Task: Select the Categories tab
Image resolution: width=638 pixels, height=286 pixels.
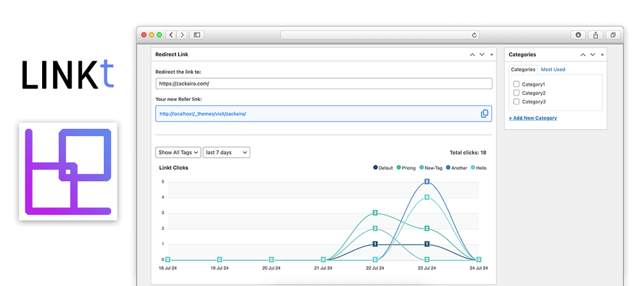Action: click(523, 70)
